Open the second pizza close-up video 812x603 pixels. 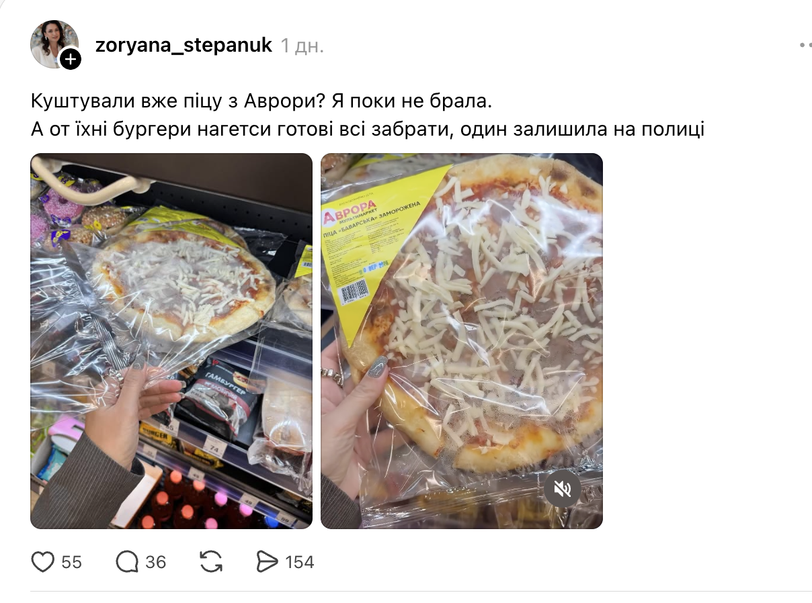pos(462,341)
